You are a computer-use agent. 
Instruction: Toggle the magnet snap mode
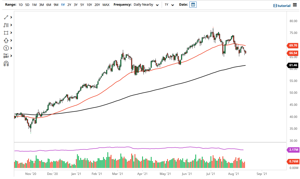tap(6, 63)
